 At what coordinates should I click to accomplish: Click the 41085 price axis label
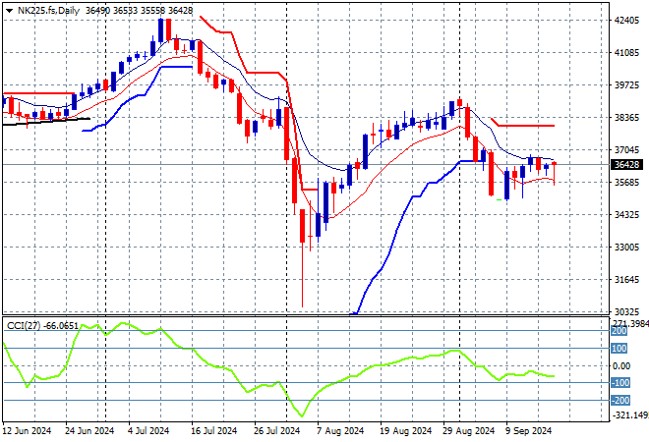click(626, 53)
